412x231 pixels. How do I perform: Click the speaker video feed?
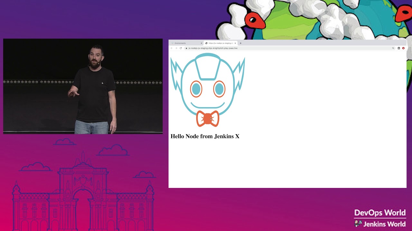pos(83,86)
